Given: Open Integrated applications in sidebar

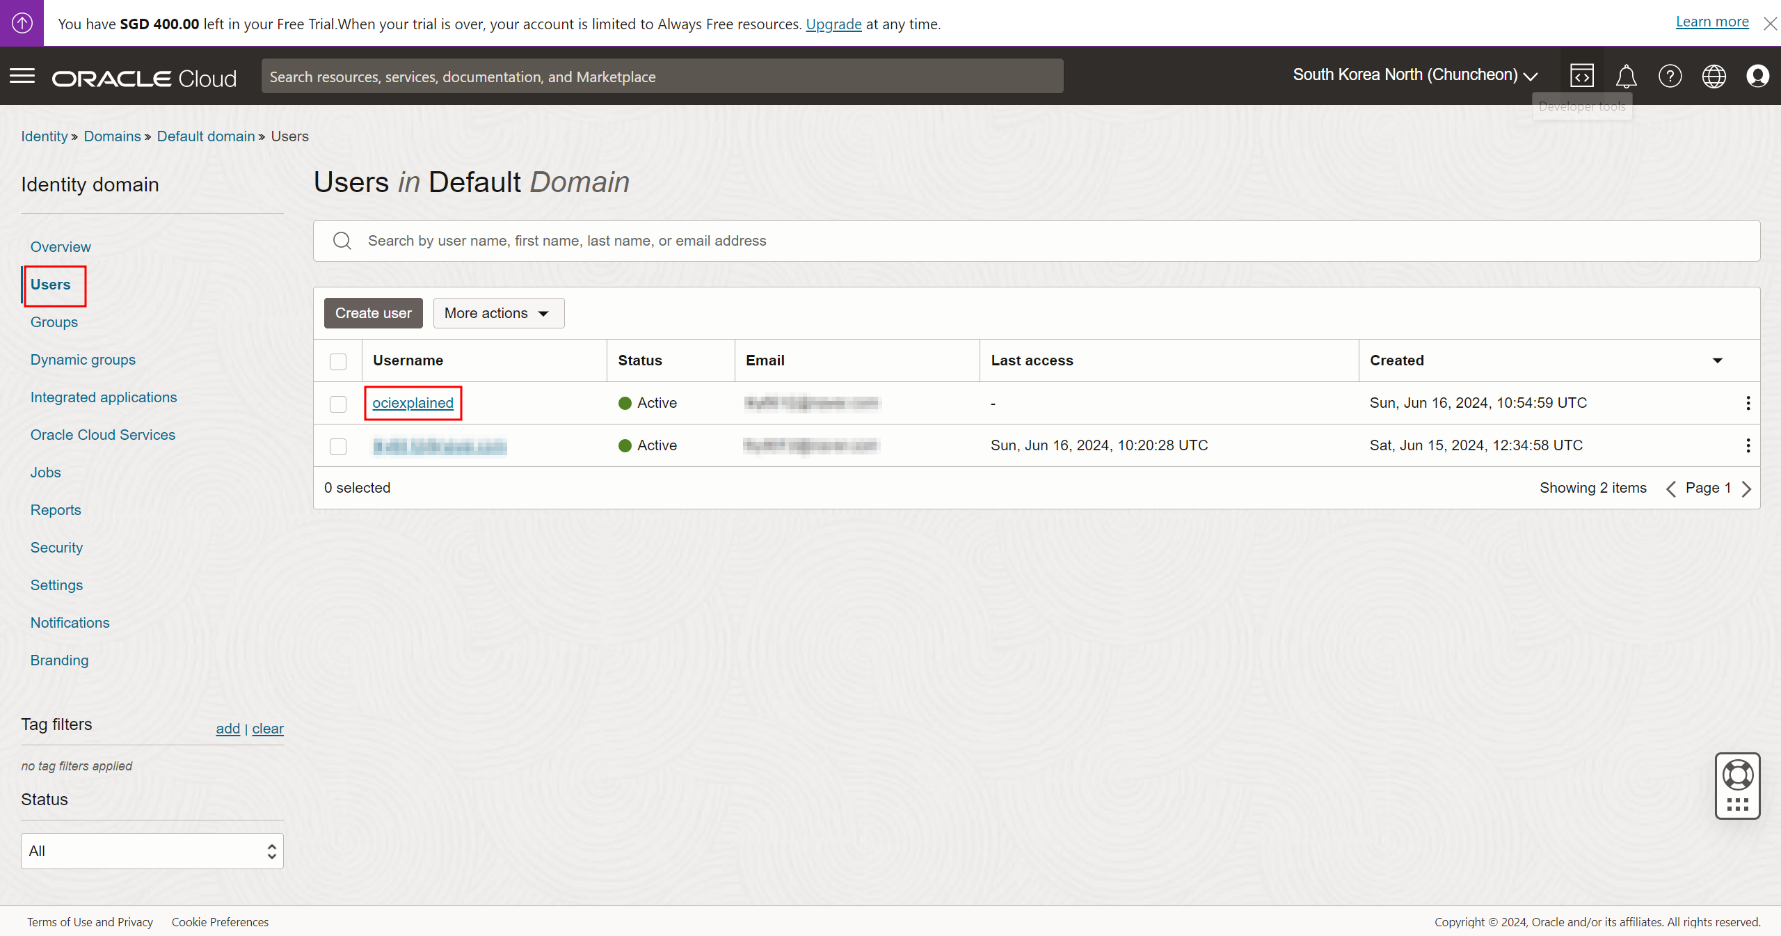Looking at the screenshot, I should click(103, 397).
